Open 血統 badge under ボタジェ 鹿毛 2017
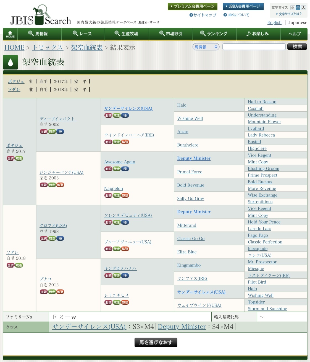 [10, 158]
